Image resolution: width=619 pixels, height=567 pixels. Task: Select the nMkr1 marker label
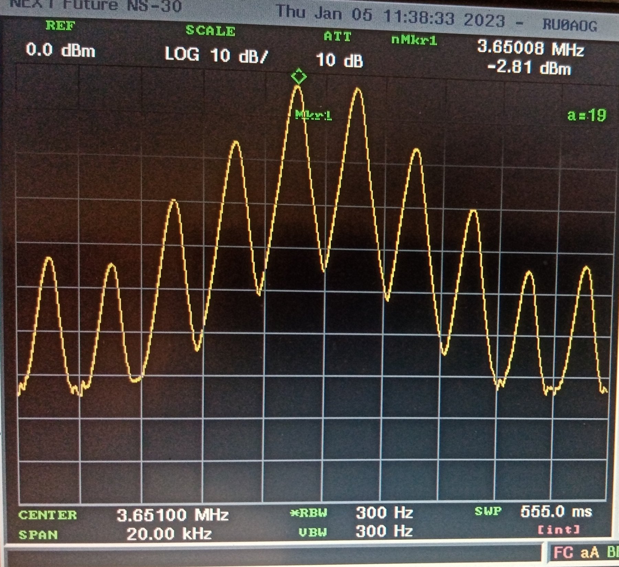(x=414, y=41)
